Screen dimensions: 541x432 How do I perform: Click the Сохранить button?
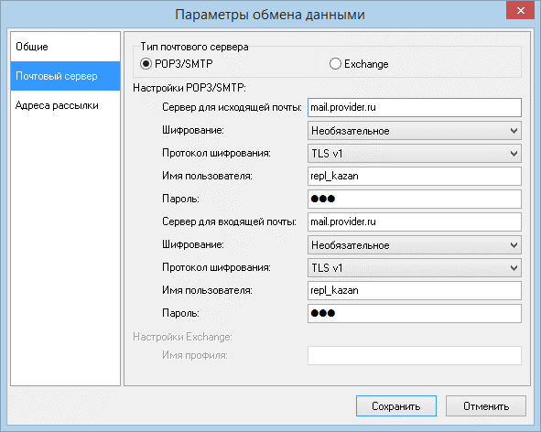[x=396, y=406]
